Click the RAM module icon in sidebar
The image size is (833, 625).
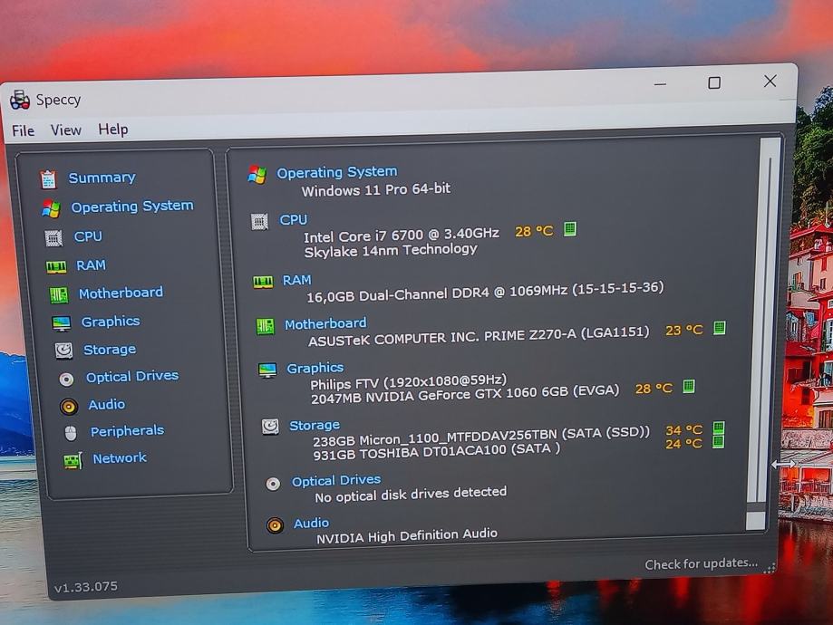tap(56, 266)
